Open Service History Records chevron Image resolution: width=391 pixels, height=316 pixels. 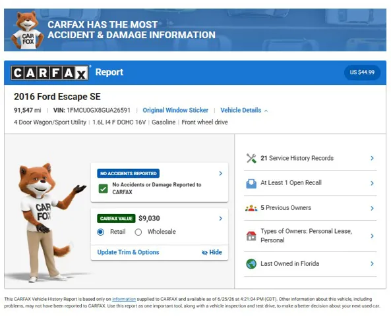click(x=372, y=158)
